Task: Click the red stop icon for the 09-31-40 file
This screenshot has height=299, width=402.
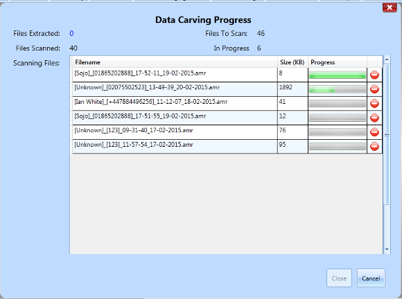Action: pos(374,132)
